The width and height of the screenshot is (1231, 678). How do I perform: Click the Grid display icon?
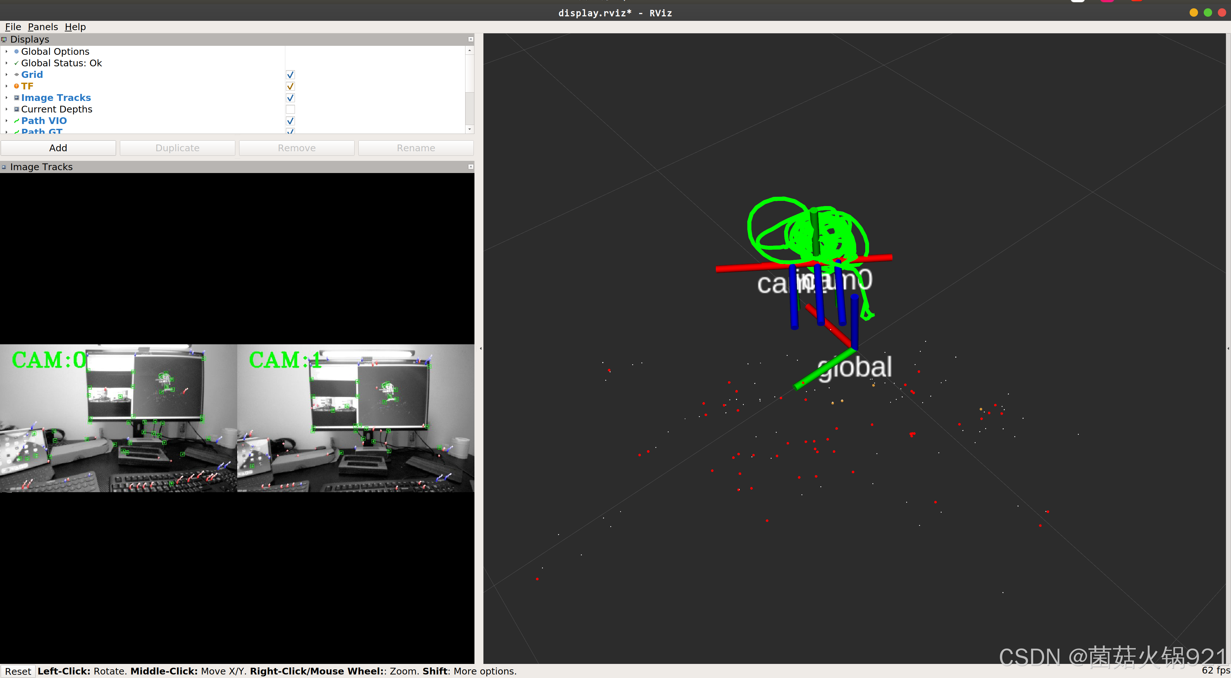click(17, 75)
